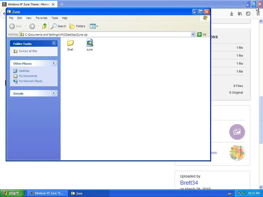Click the 9 Files entry

(238, 86)
